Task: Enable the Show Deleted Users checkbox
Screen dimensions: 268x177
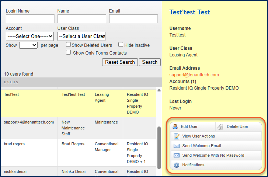Action: [68, 45]
